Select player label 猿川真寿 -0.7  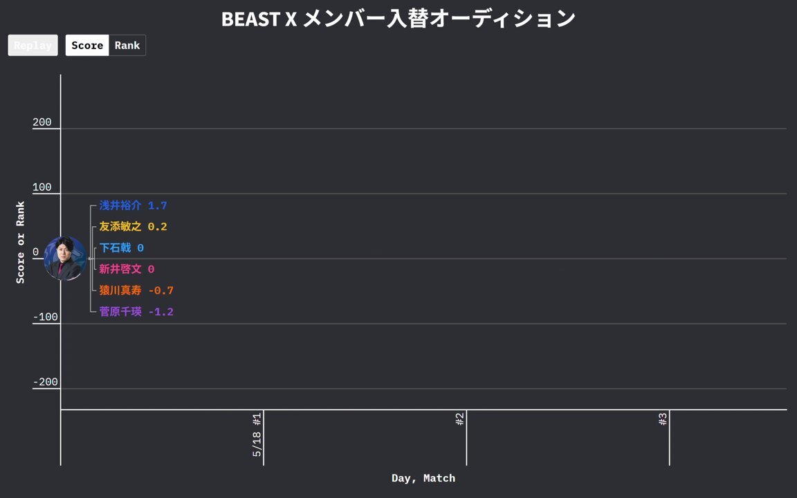tap(136, 291)
